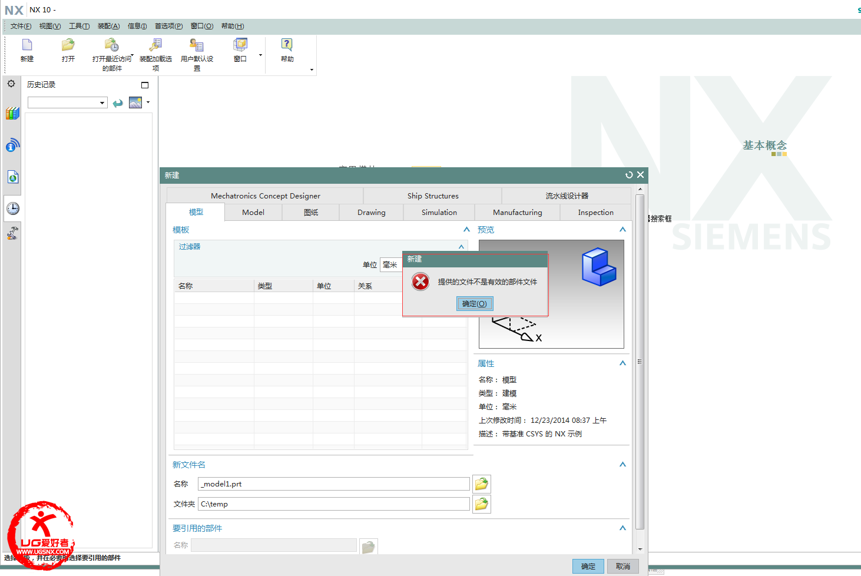The image size is (861, 576).
Task: Switch to the Drawing tab
Action: (x=371, y=212)
